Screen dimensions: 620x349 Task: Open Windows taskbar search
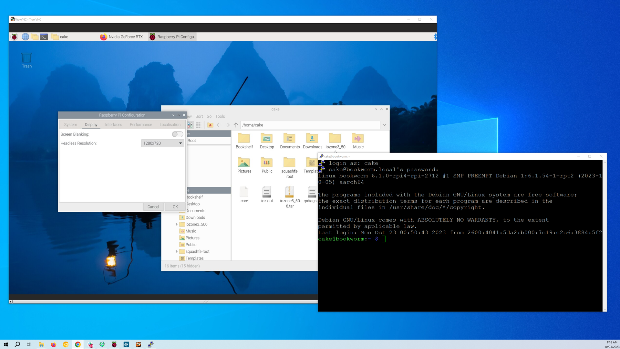17,344
